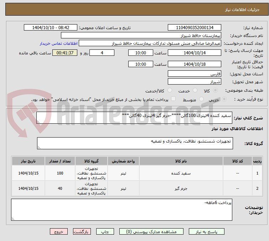Image resolution: width=269 pixels, height=241 pixels.
Task: Click the لیتر unit cell in سفید کننده row
Action: [123, 173]
